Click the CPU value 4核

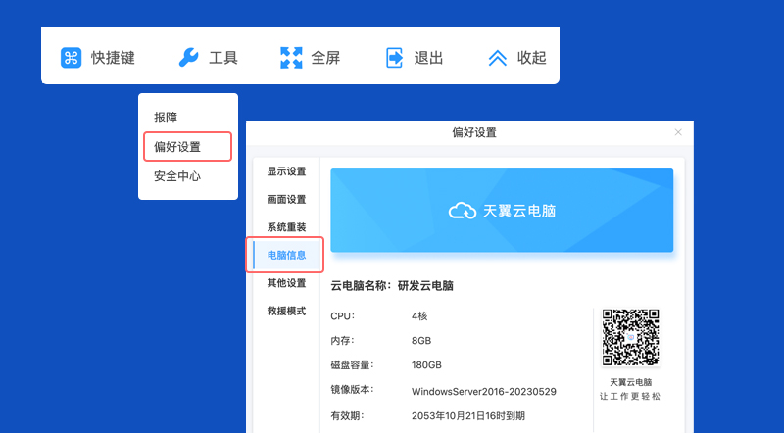419,316
